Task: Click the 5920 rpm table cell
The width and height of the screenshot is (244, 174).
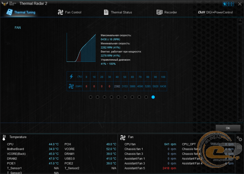Action: (x=155, y=86)
